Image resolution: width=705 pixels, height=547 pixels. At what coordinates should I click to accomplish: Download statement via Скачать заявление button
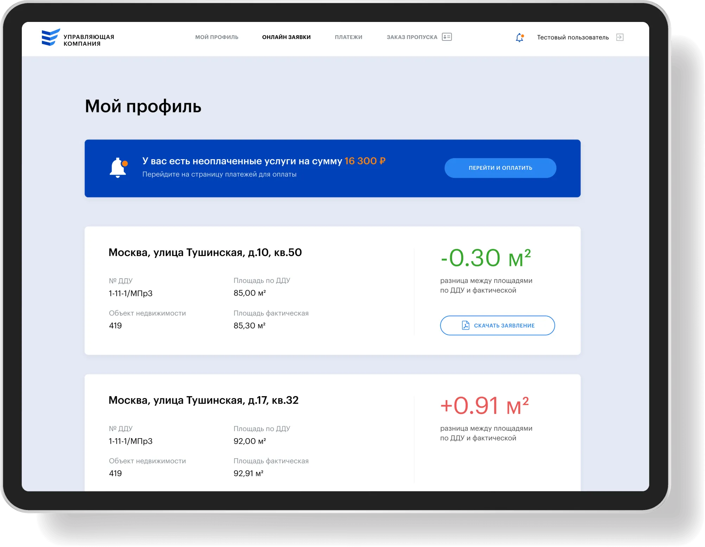(x=497, y=325)
